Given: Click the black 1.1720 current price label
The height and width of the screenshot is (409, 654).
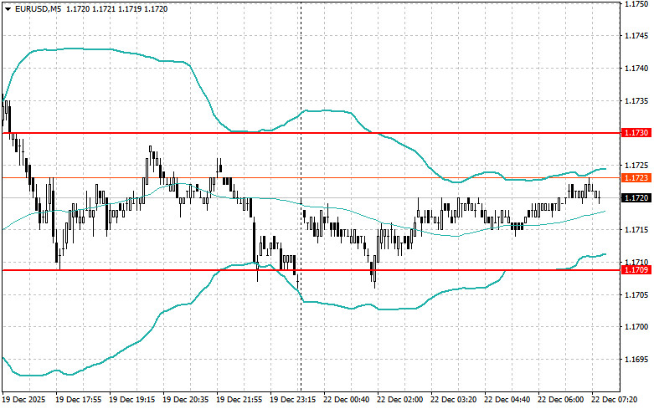Looking at the screenshot, I should click(634, 198).
